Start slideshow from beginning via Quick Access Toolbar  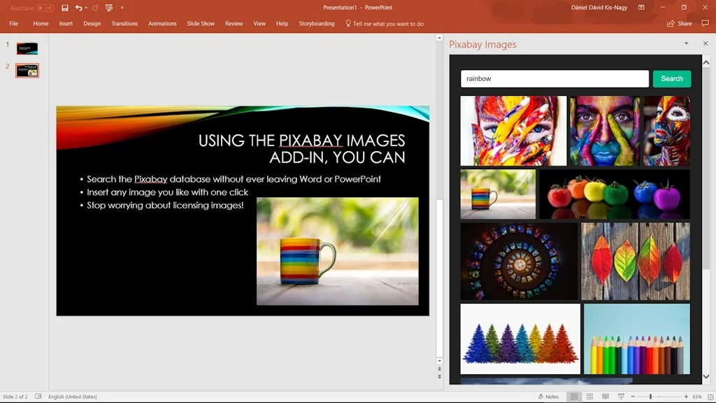pos(108,8)
